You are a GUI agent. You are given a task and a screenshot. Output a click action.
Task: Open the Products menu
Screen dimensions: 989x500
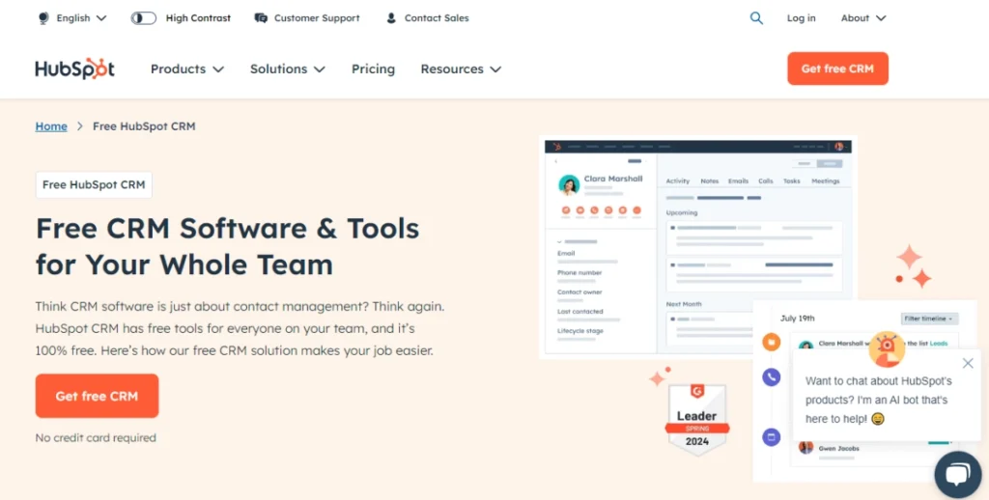186,69
